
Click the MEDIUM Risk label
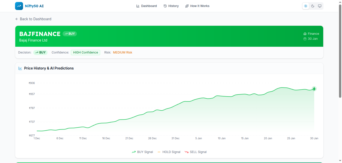pyautogui.click(x=122, y=52)
